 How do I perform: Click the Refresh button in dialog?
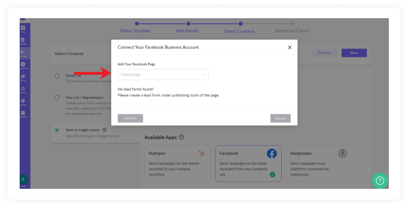click(x=130, y=118)
